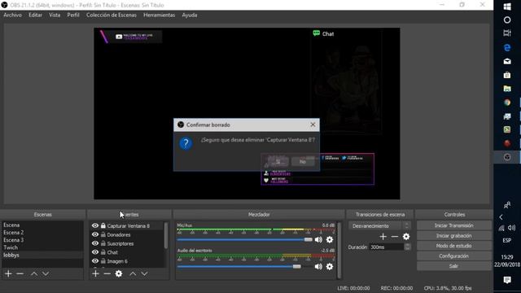Viewport: 521px width, 293px height.
Task: Open Configuración from the Controles panel
Action: [454, 256]
